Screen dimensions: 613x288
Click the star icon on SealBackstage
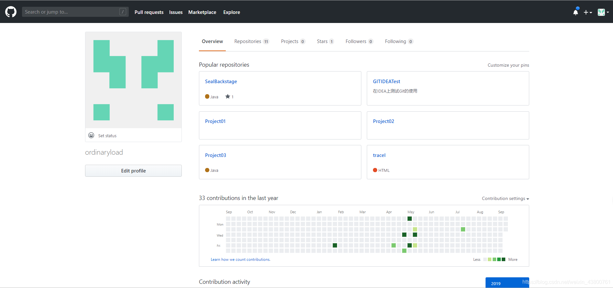click(x=228, y=96)
